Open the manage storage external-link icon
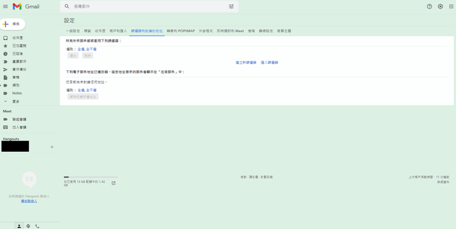This screenshot has height=229, width=456. tap(113, 183)
